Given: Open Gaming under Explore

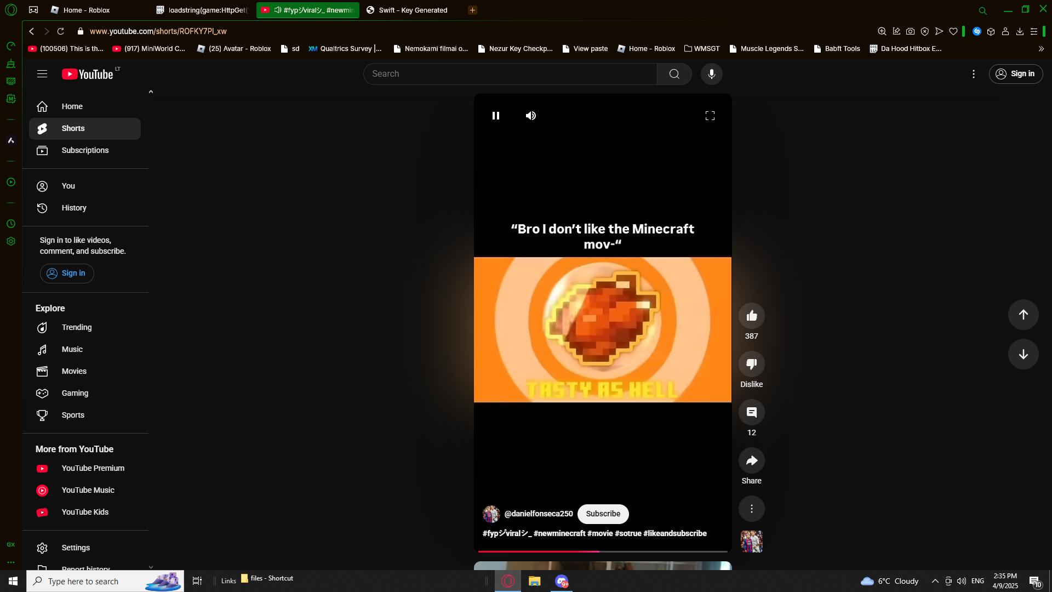Looking at the screenshot, I should [x=85, y=394].
